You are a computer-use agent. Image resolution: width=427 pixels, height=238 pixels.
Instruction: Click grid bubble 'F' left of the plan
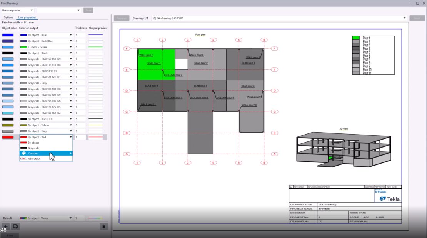tap(127, 49)
